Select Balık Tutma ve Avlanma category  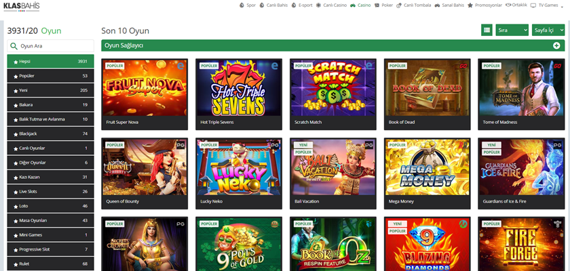coord(50,119)
